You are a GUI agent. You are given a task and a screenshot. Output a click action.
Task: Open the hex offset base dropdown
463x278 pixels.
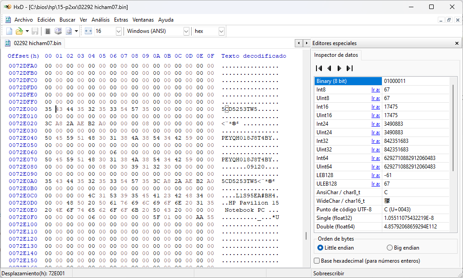pos(221,31)
